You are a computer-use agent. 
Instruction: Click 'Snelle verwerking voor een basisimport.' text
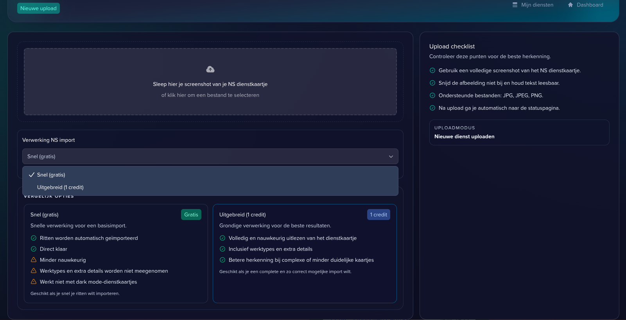point(79,225)
